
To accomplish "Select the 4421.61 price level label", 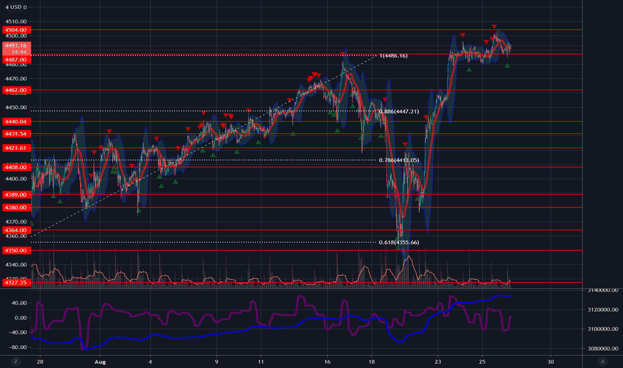I will pos(16,148).
